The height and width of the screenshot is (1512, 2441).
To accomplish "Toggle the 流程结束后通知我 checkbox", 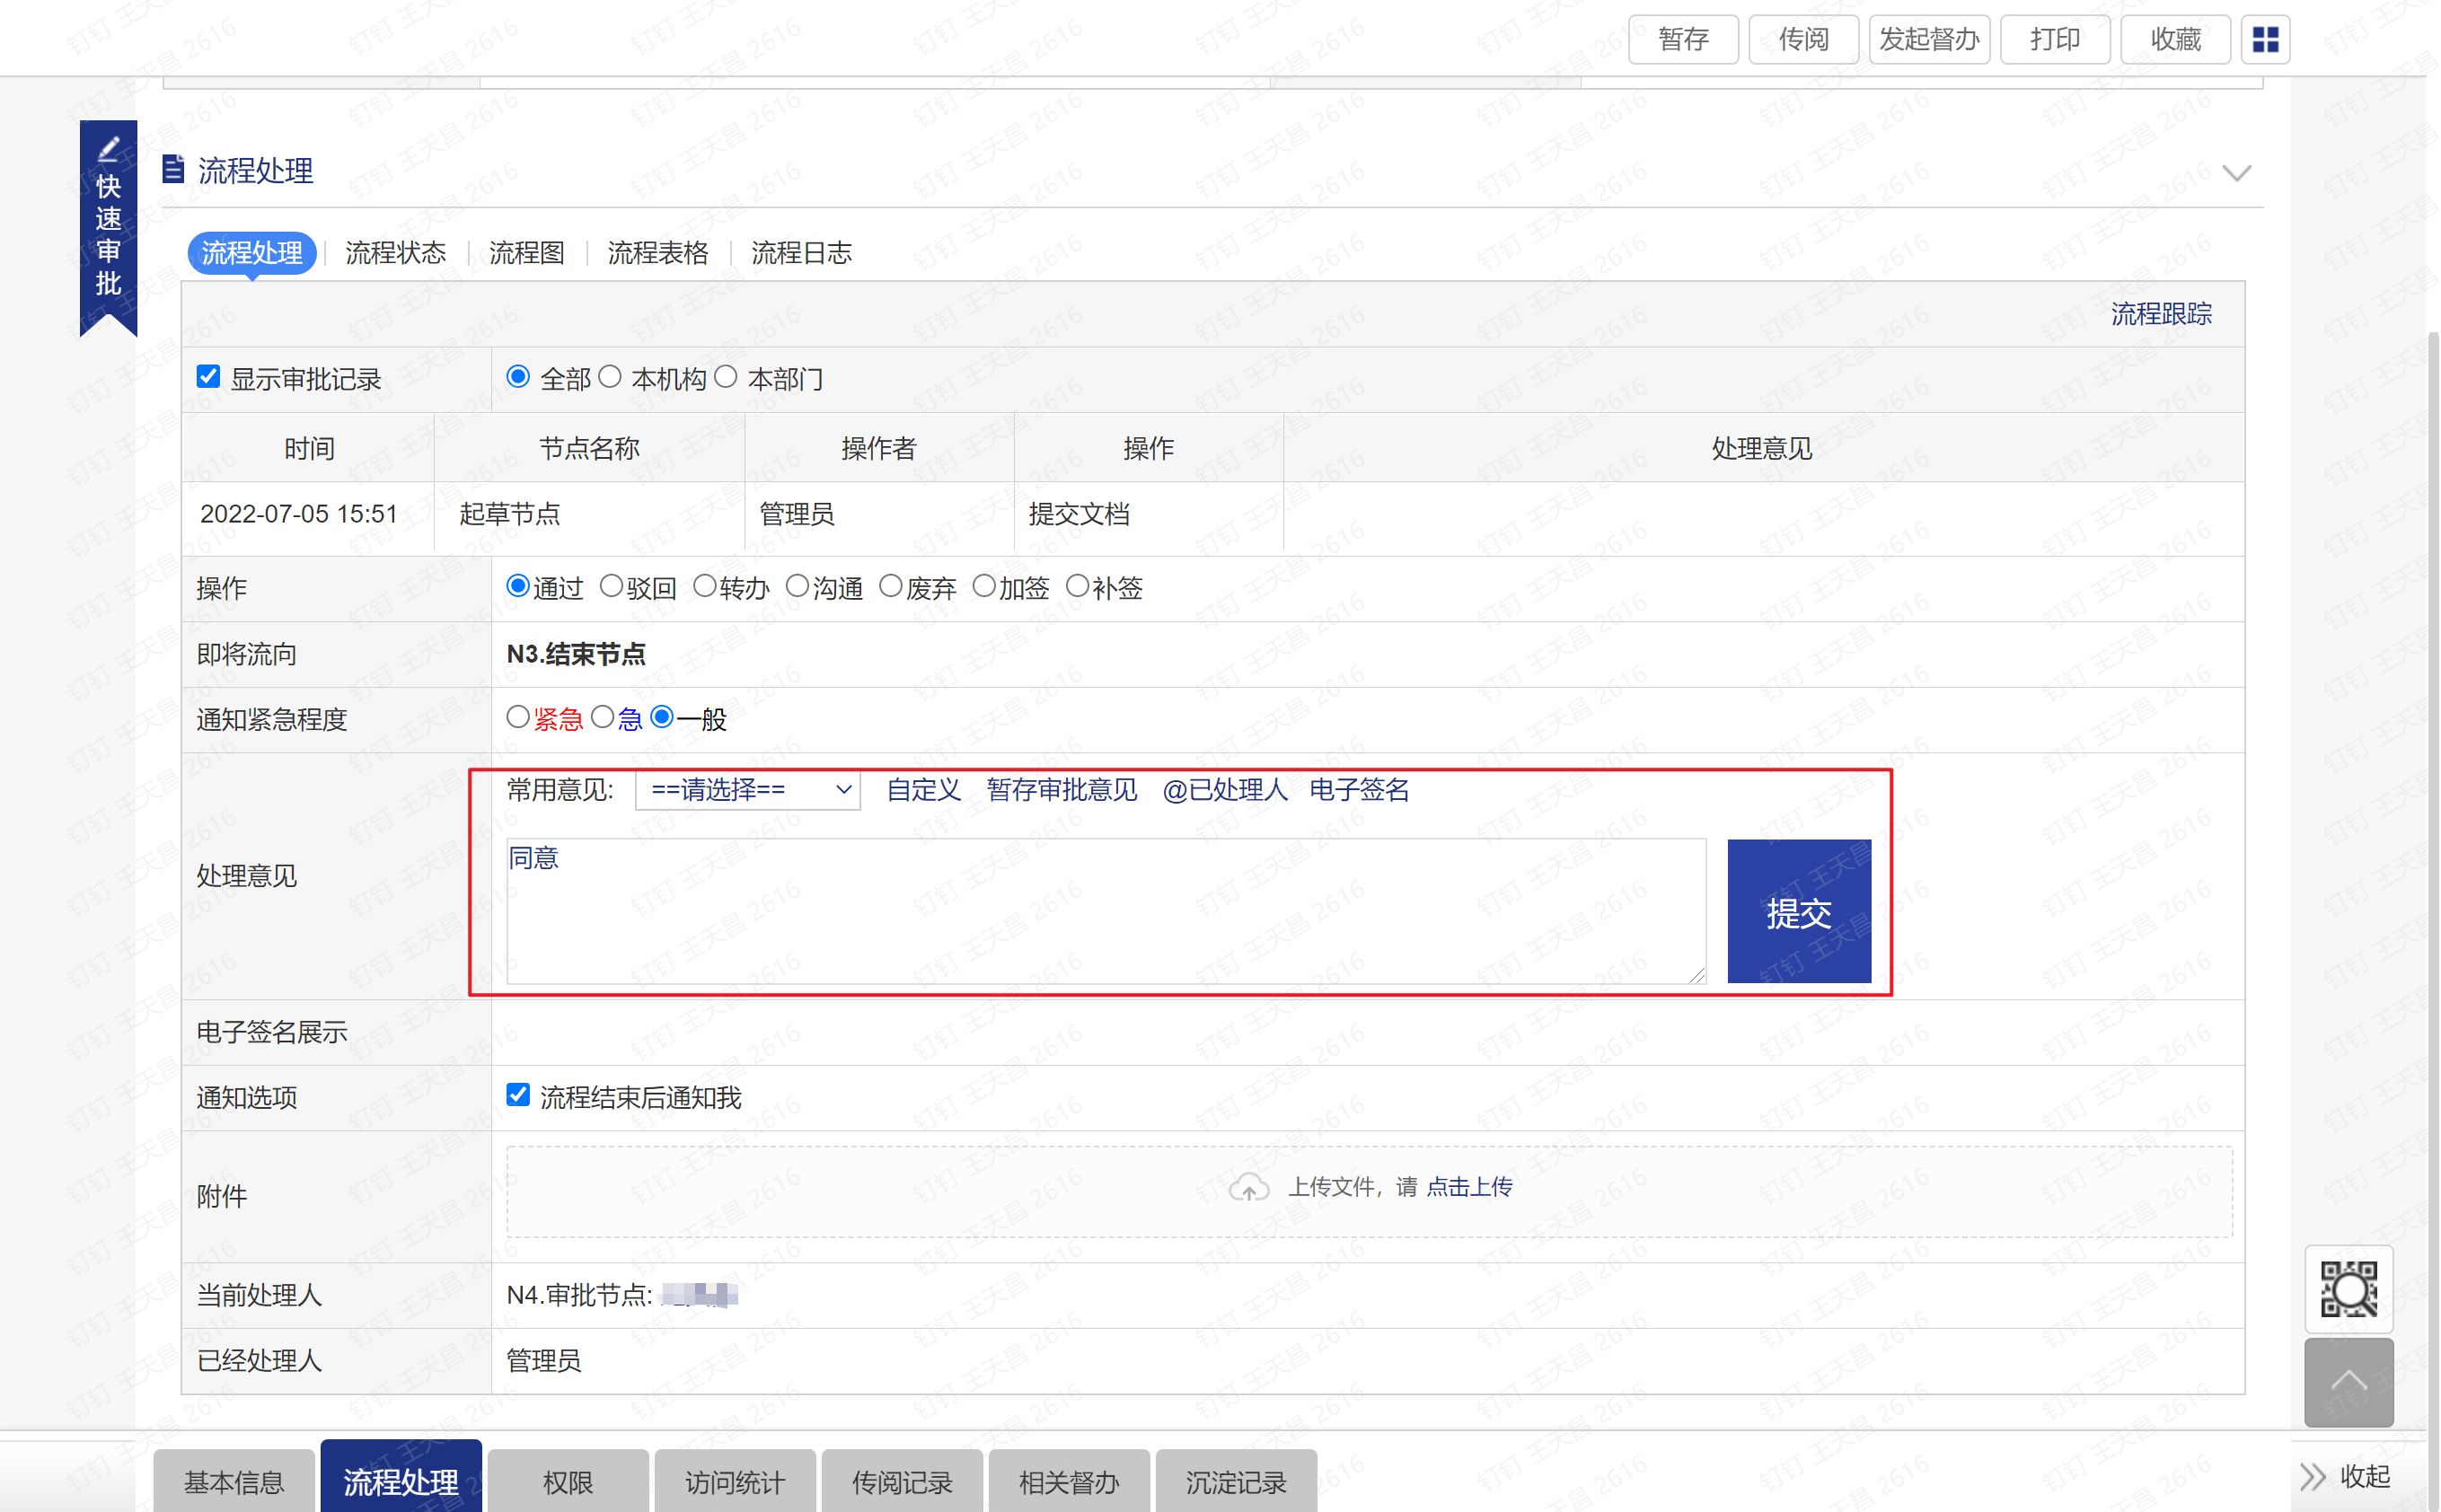I will pos(518,1095).
